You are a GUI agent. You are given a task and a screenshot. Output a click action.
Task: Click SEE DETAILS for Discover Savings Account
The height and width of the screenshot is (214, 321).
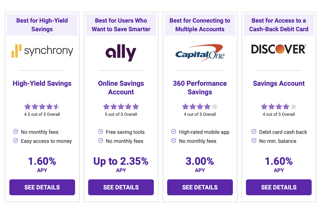tap(278, 187)
